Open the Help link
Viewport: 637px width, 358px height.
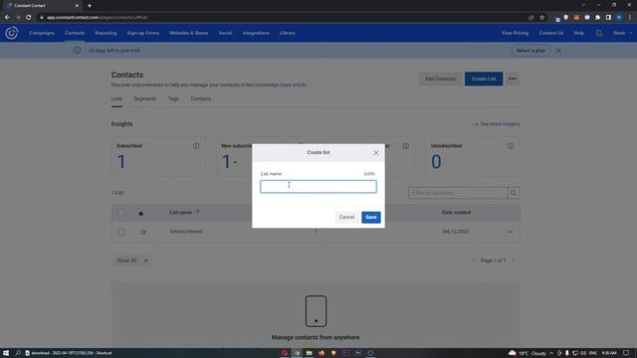point(579,33)
